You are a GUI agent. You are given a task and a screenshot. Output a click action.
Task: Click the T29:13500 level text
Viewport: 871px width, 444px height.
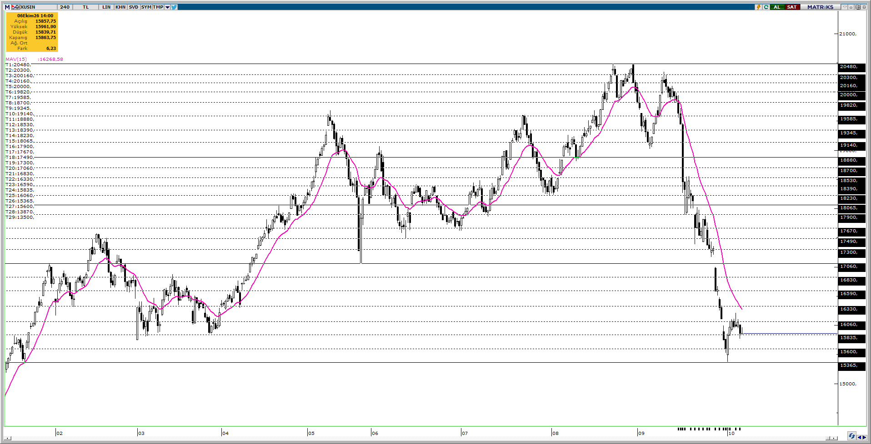20,217
